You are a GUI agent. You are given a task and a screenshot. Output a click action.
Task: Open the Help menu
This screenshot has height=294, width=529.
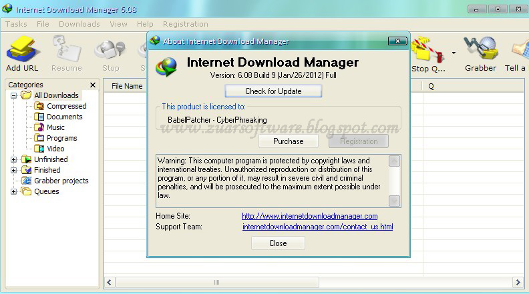(145, 24)
